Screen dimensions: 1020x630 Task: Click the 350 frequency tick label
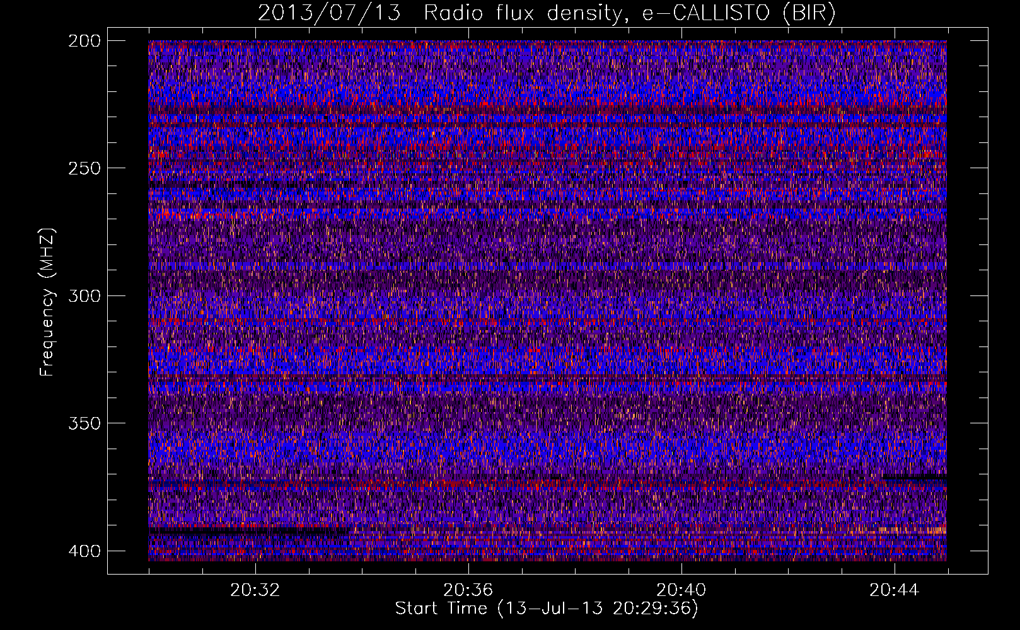(x=84, y=423)
